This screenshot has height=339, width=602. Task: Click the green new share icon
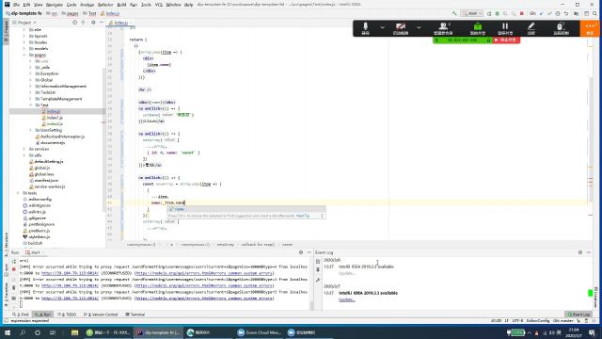[477, 28]
